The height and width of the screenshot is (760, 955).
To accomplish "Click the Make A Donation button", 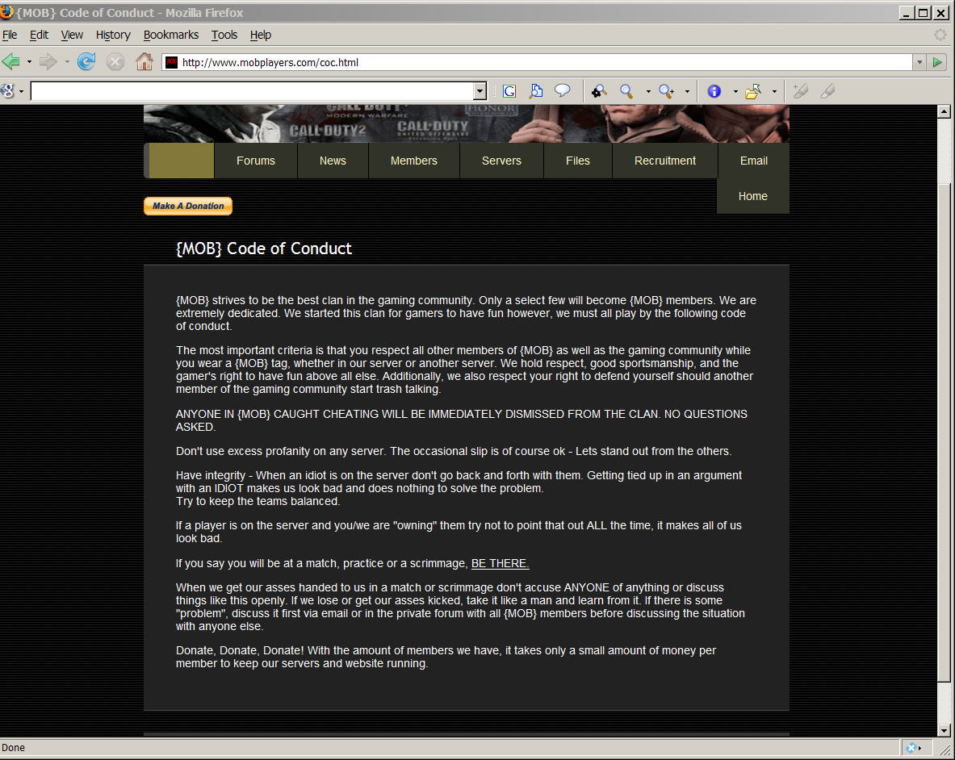I will pos(188,207).
